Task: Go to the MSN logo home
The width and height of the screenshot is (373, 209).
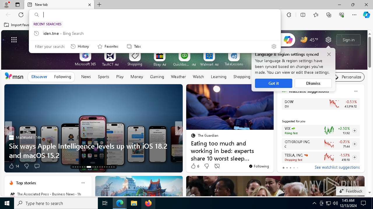Action: tap(14, 76)
